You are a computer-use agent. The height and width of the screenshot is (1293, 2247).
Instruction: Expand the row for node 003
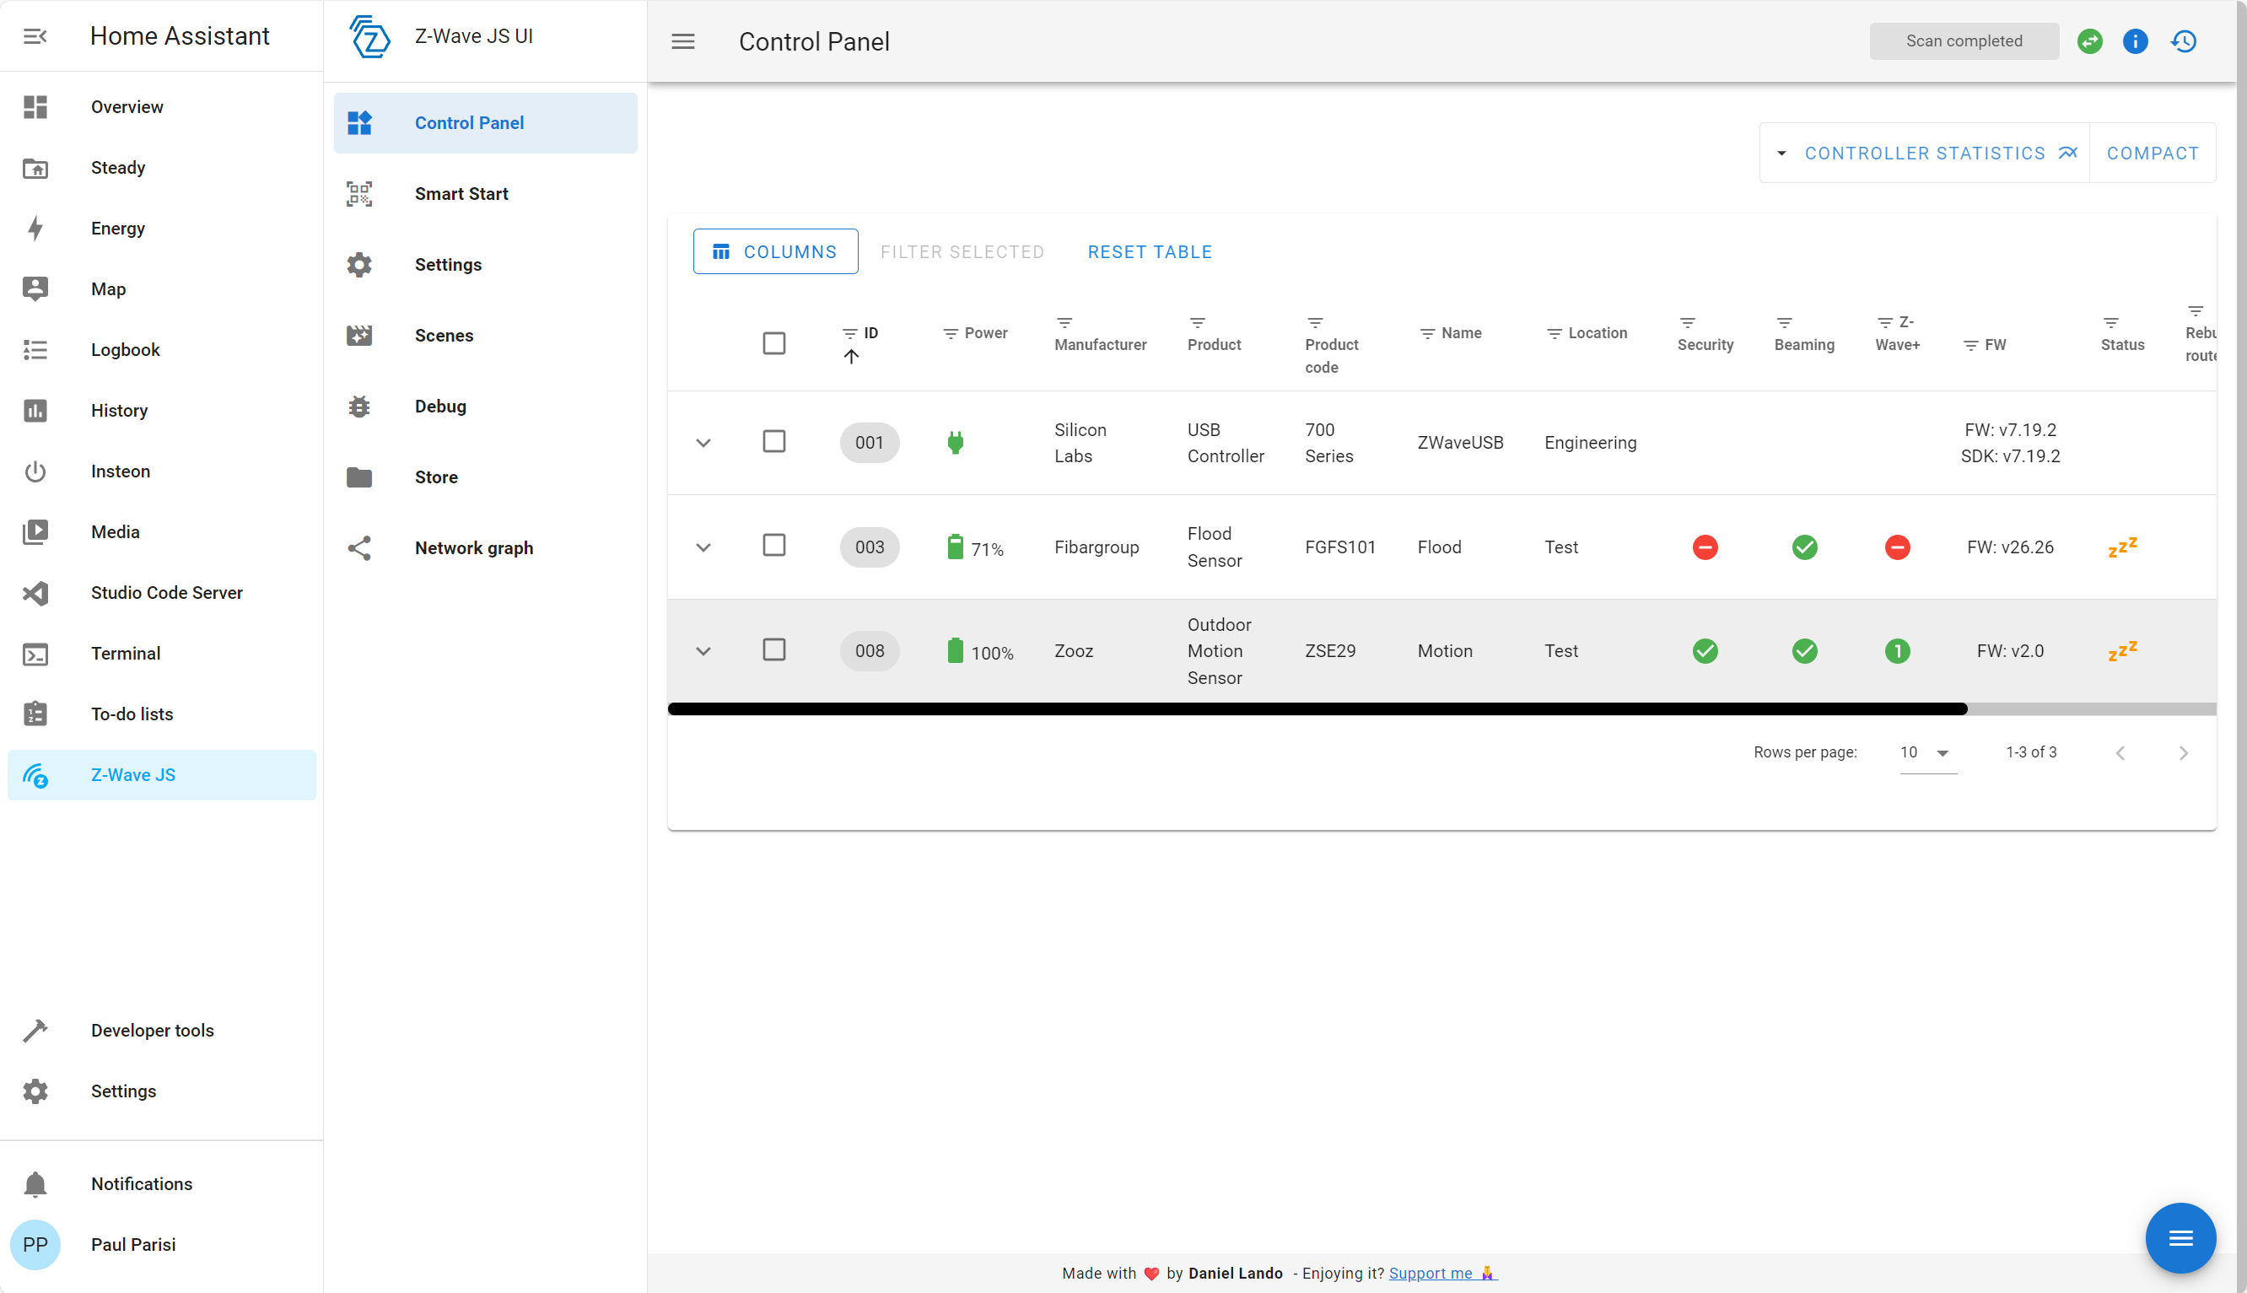(703, 547)
